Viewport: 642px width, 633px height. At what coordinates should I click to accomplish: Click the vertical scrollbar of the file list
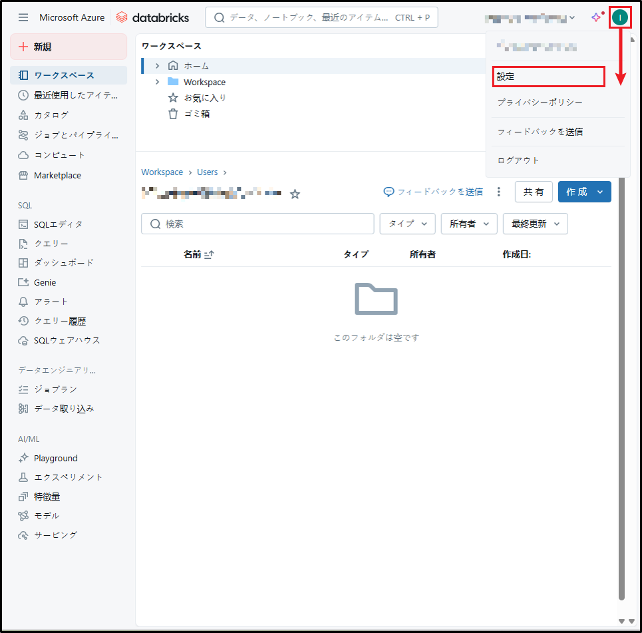[x=621, y=389]
